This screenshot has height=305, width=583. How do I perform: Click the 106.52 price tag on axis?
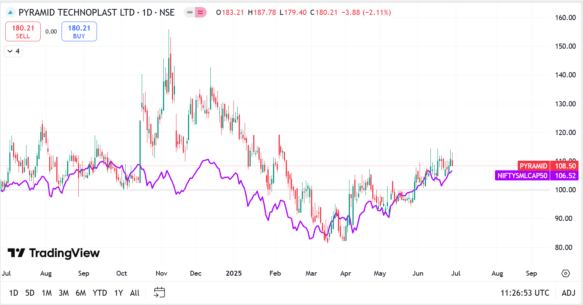click(x=565, y=176)
